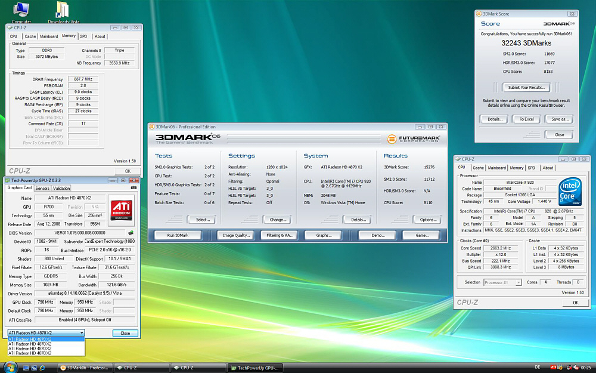The image size is (596, 373).
Task: Click Show Desktop quick launch icon
Action: (26, 368)
